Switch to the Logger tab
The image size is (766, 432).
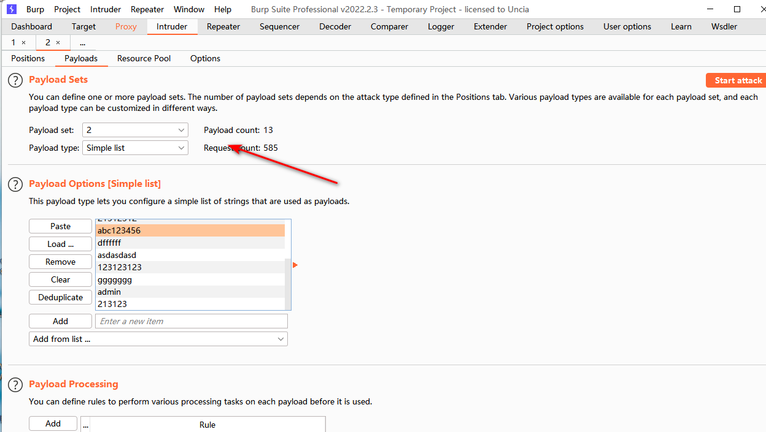click(441, 26)
